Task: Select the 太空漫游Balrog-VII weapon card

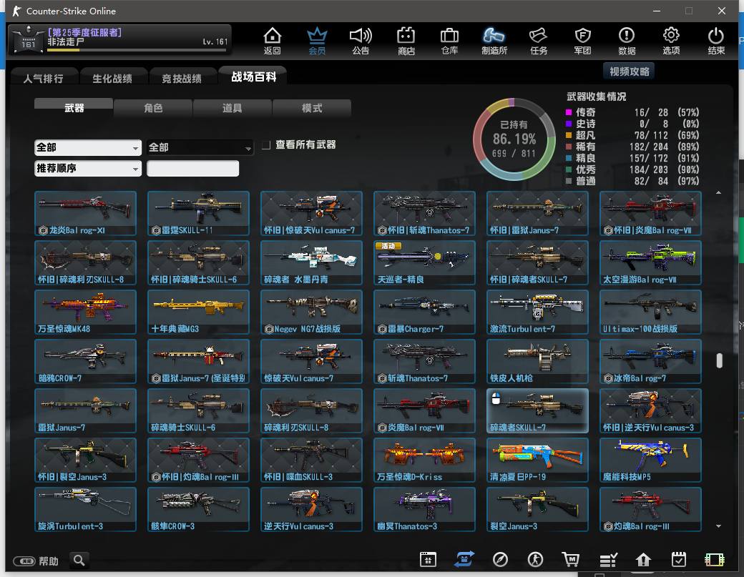Action: tap(650, 262)
